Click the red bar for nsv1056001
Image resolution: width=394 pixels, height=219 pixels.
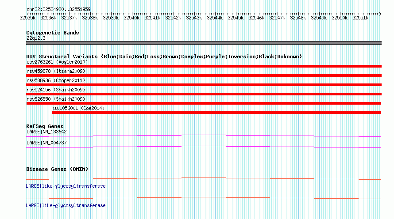(x=216, y=113)
